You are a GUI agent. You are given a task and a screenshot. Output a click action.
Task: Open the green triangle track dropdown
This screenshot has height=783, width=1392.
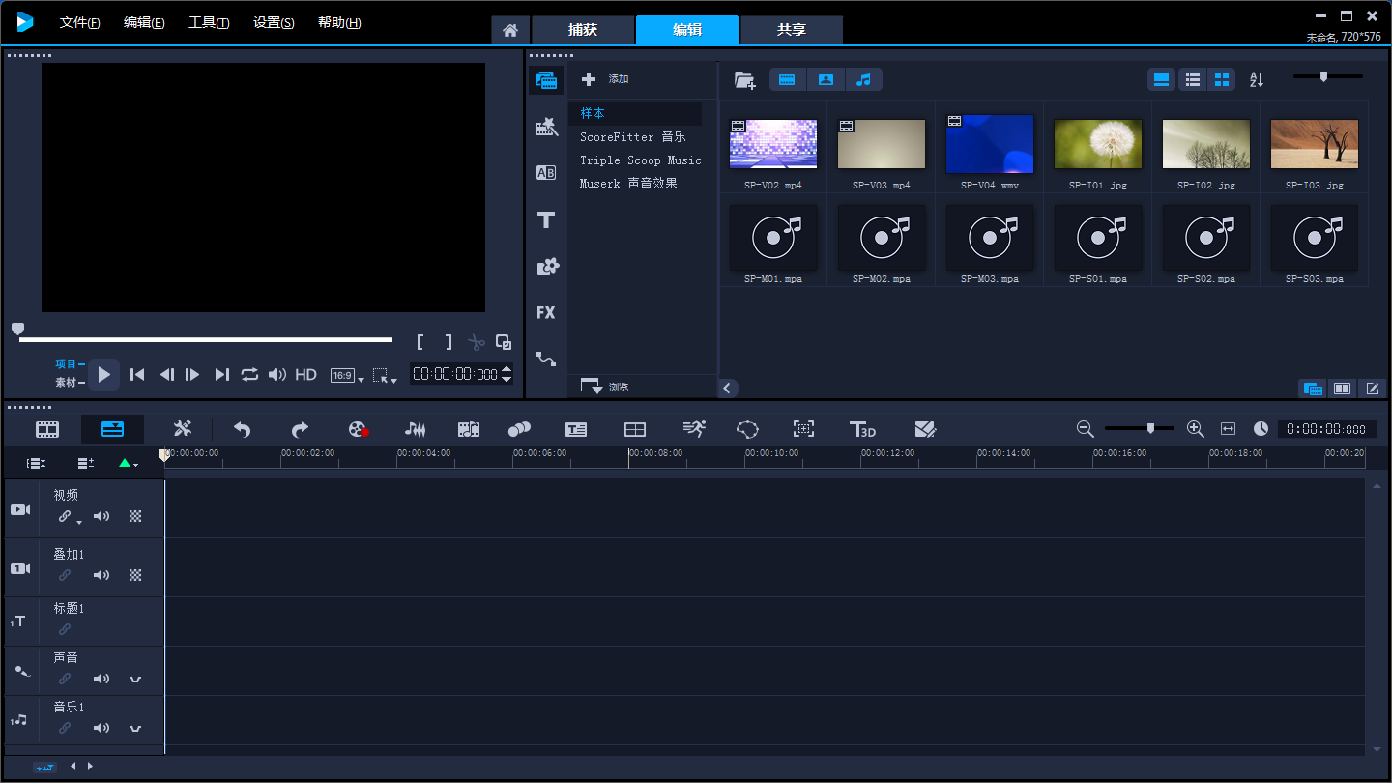[x=128, y=464]
